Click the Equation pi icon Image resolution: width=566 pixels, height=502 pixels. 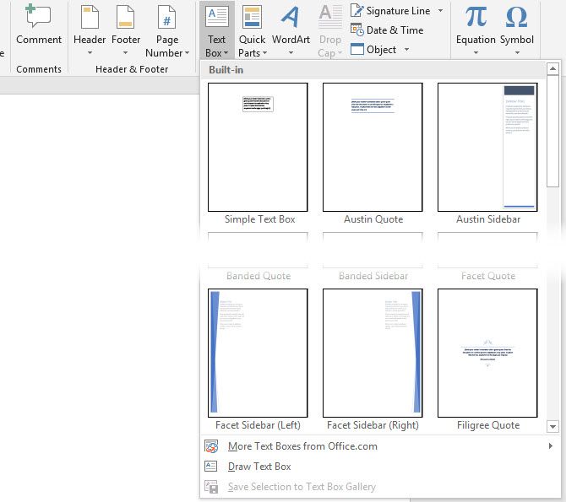pos(476,17)
